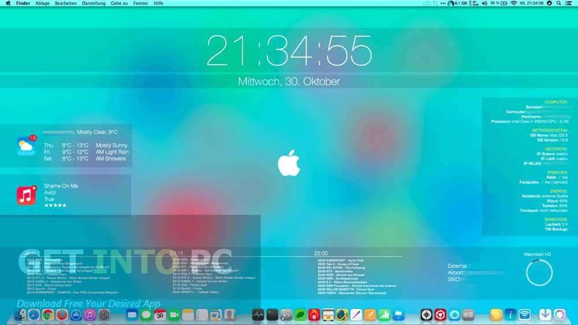Click the Mittwoch, 30. Oktober date

click(x=289, y=81)
